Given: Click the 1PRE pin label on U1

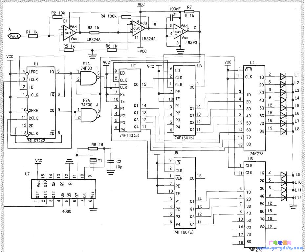Looking at the screenshot, I should (x=33, y=72).
